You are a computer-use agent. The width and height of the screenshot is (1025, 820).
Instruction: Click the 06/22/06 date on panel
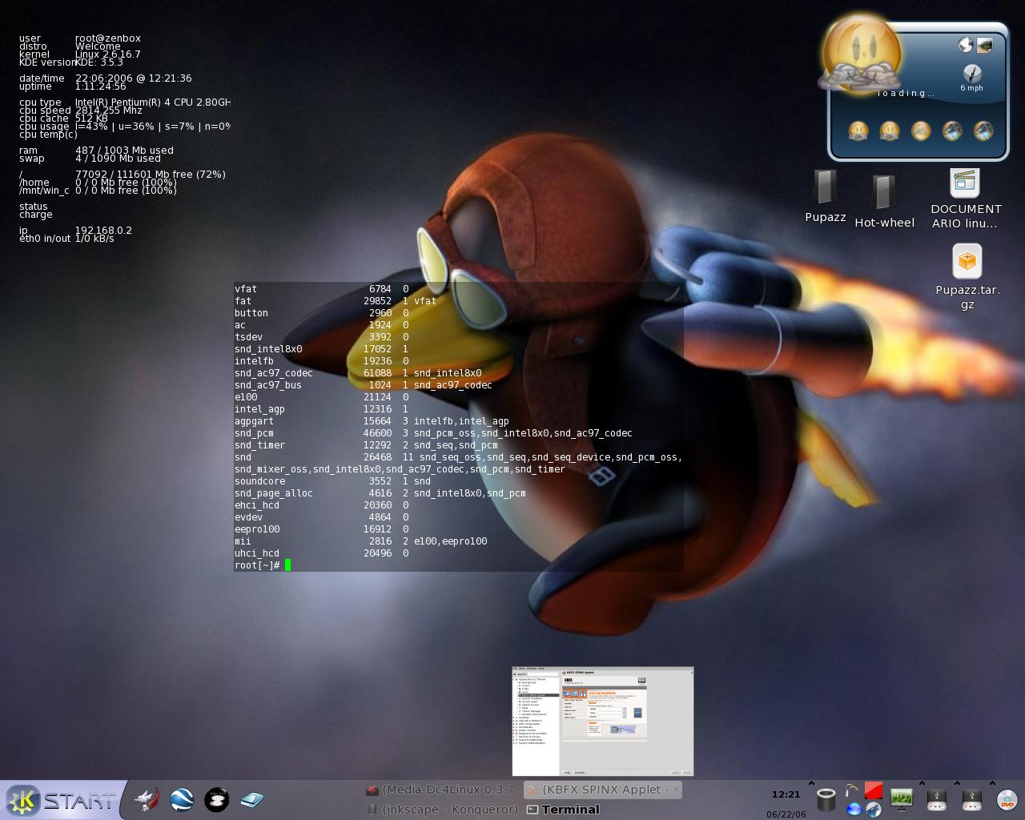786,814
